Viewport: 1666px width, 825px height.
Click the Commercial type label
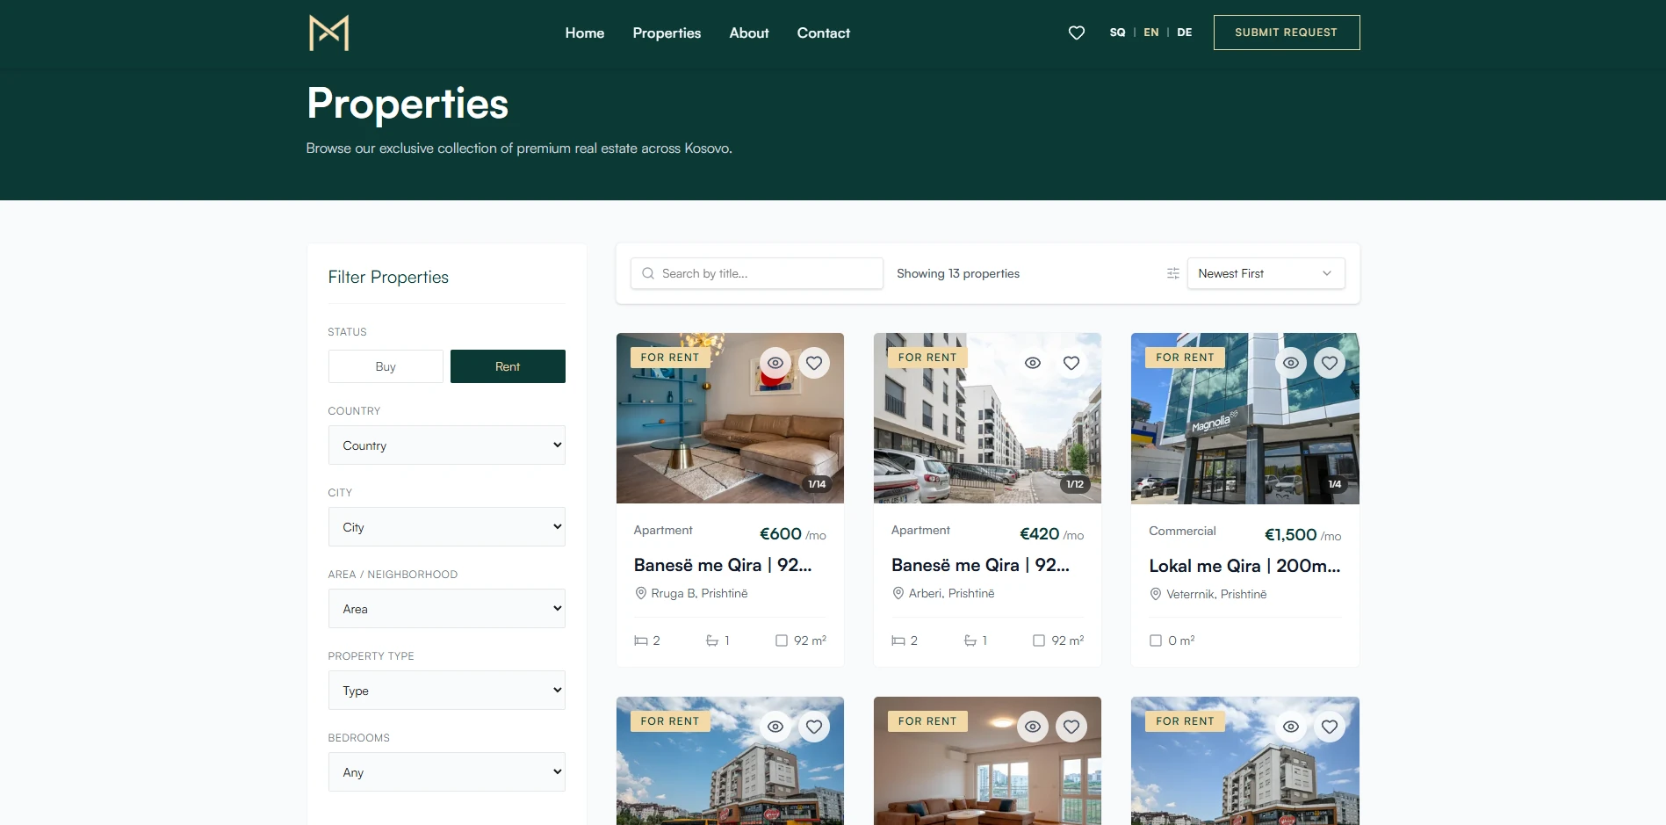coord(1182,531)
